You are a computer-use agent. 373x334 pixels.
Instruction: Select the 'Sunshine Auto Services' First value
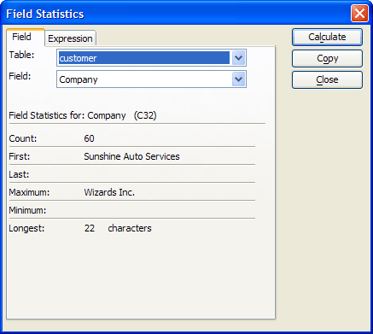click(x=131, y=156)
